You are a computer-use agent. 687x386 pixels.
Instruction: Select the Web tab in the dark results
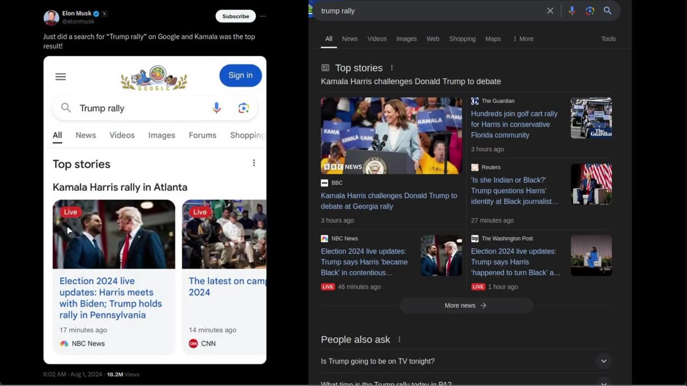[x=433, y=39]
